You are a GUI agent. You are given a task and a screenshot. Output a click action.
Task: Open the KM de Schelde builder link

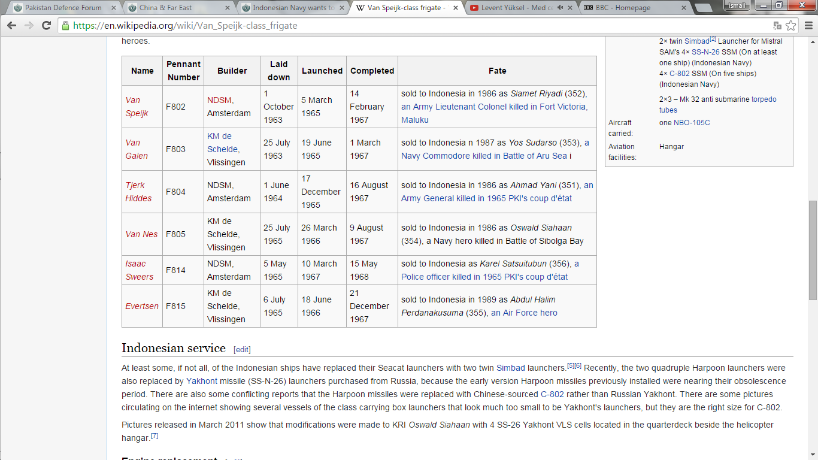pyautogui.click(x=223, y=143)
